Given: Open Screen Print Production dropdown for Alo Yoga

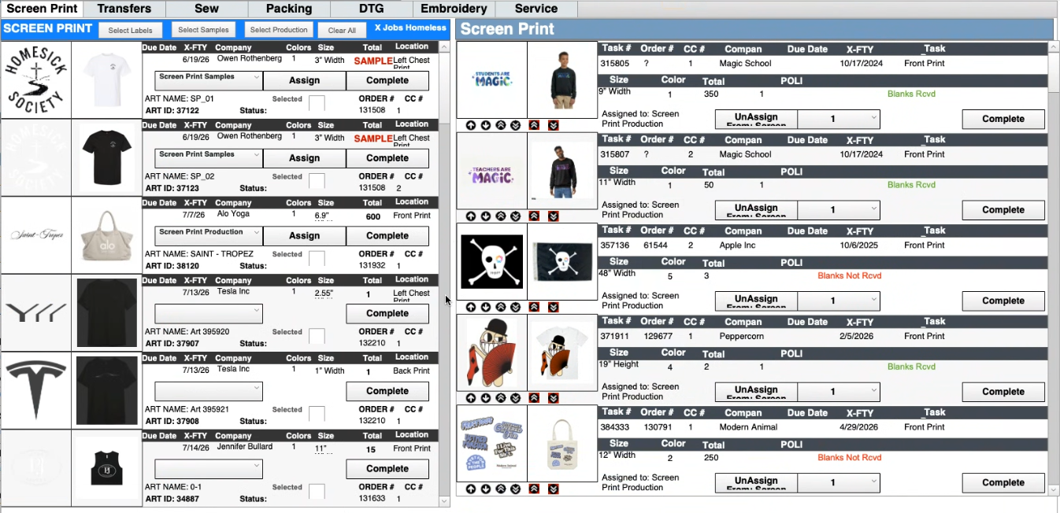Looking at the screenshot, I should pyautogui.click(x=208, y=235).
